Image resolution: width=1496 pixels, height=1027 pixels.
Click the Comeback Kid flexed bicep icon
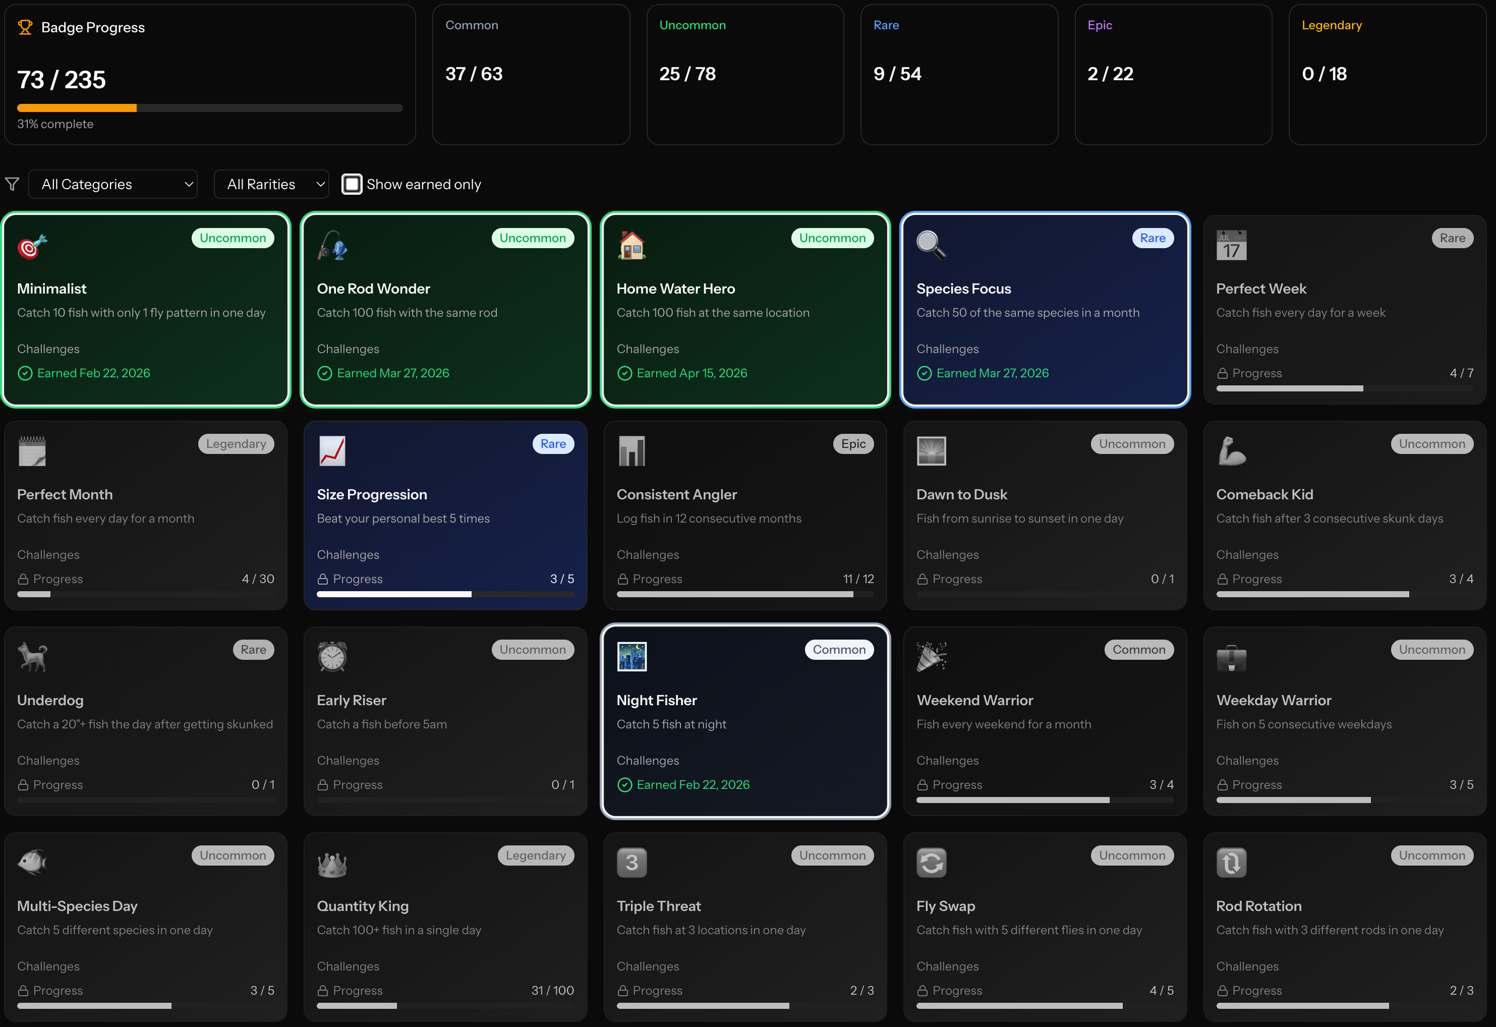coord(1231,451)
